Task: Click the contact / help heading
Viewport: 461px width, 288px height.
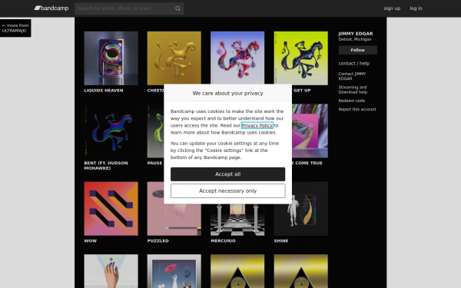Action: [354, 64]
